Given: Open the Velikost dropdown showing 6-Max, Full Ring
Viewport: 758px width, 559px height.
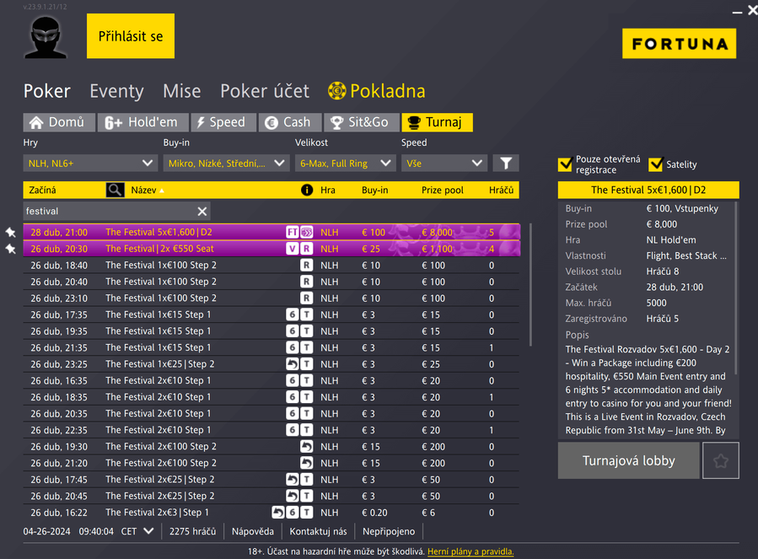Looking at the screenshot, I should click(345, 164).
